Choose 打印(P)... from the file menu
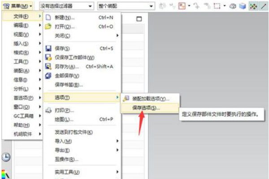This screenshot has width=269, height=179. pos(82,111)
